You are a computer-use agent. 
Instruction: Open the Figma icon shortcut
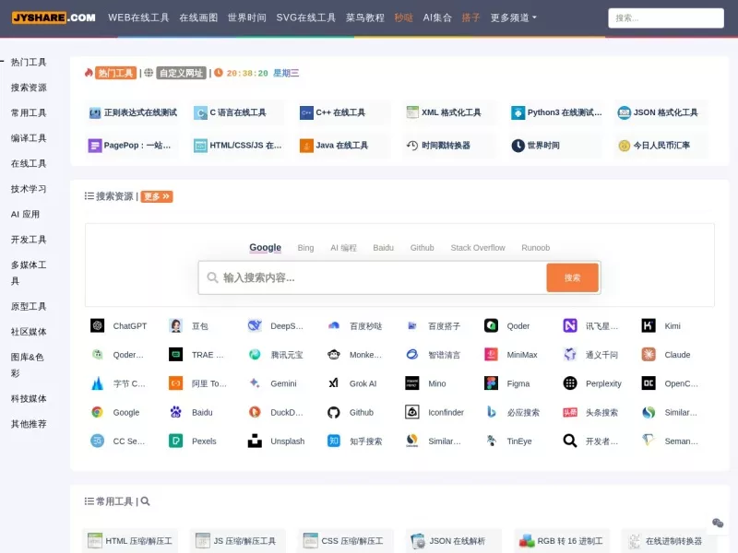click(491, 383)
